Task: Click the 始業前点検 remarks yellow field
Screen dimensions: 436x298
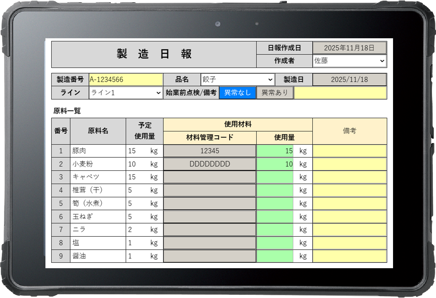Action: 340,93
